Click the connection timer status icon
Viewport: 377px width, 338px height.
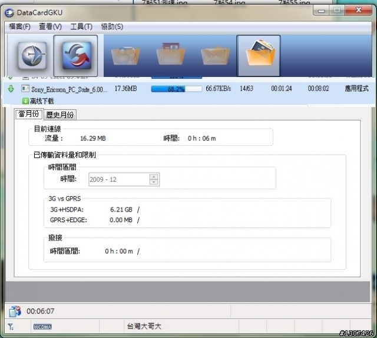pos(15,311)
